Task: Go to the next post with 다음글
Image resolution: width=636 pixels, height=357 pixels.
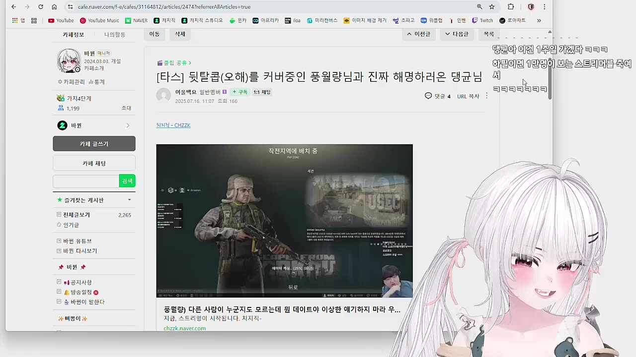Action: [457, 34]
